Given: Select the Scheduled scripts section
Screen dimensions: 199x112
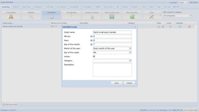Looking at the screenshot, I should tap(51, 15).
